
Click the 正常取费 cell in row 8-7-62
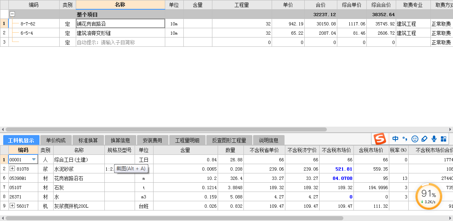pos(442,24)
